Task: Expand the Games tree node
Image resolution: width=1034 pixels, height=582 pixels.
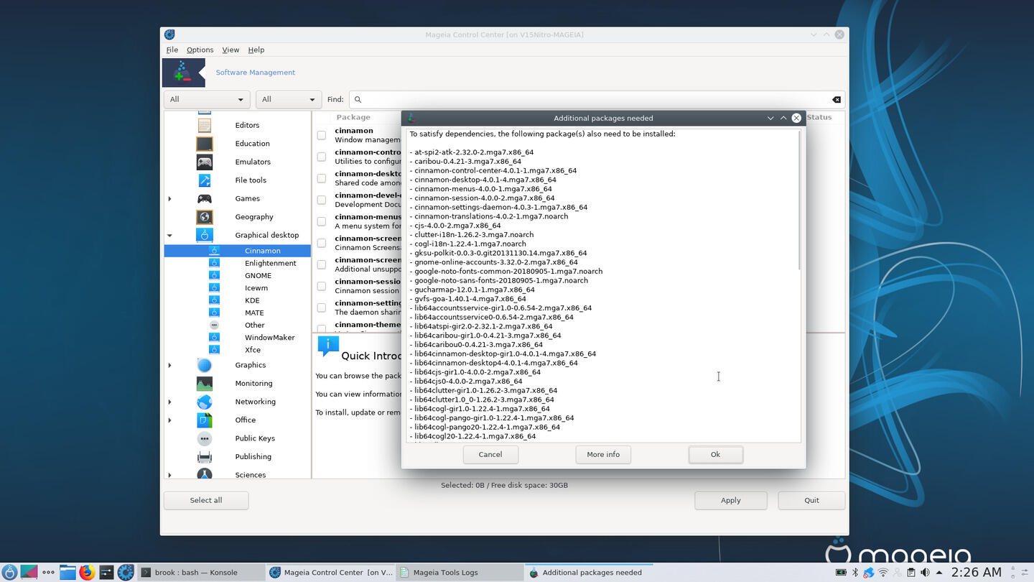Action: tap(170, 198)
